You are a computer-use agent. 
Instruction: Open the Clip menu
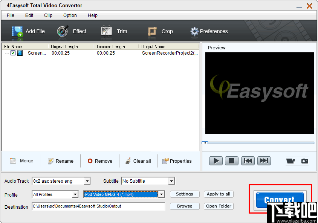click(x=48, y=15)
